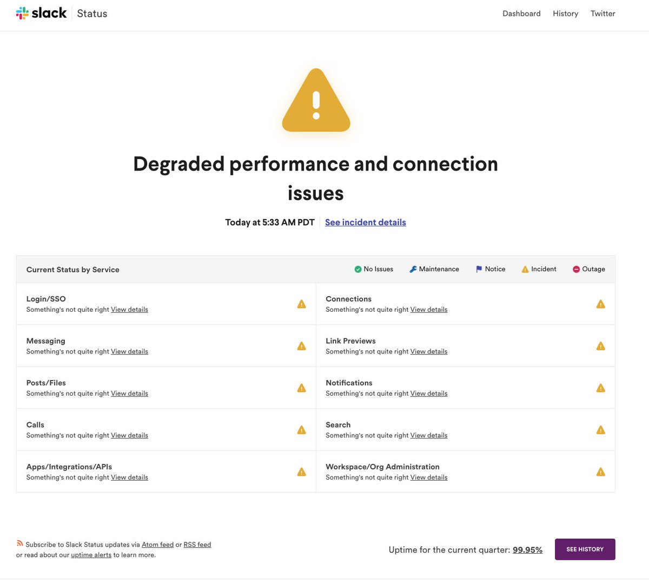Click the Notifications service name
Viewport: 649px width, 583px height.
point(349,383)
